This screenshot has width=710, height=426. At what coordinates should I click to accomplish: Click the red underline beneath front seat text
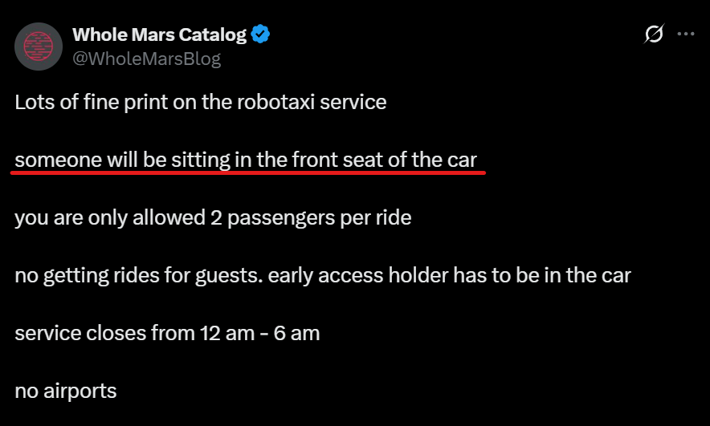point(248,172)
